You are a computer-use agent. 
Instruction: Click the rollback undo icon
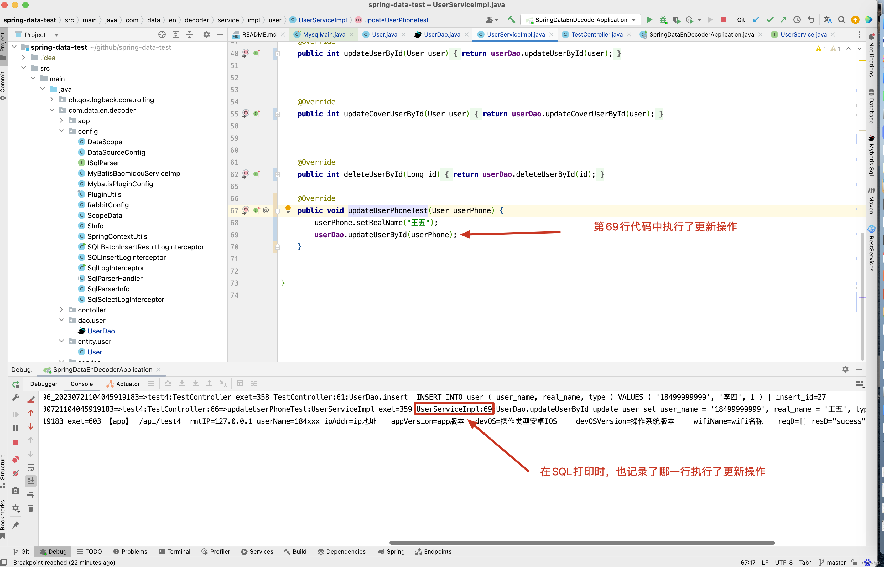811,20
